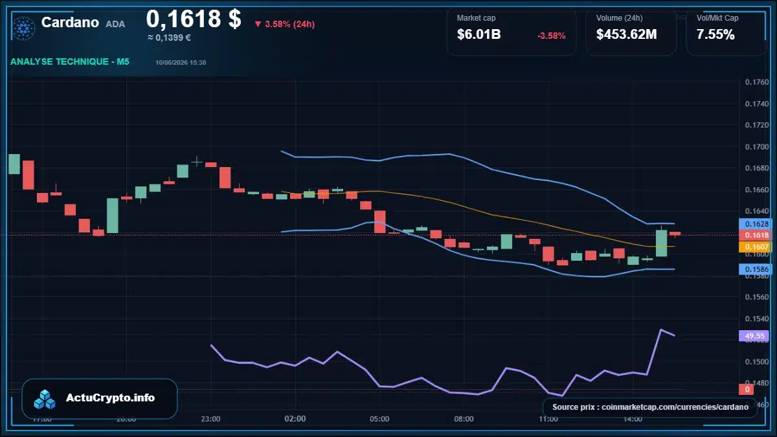
Task: Click the 14:00 time axis label
Action: pos(633,419)
